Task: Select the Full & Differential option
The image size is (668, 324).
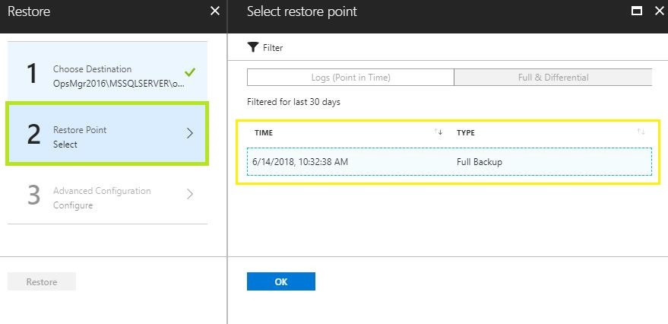Action: 553,78
